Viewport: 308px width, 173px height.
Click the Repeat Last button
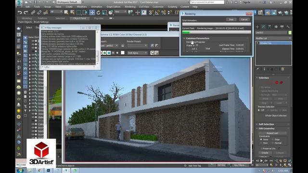(272, 133)
